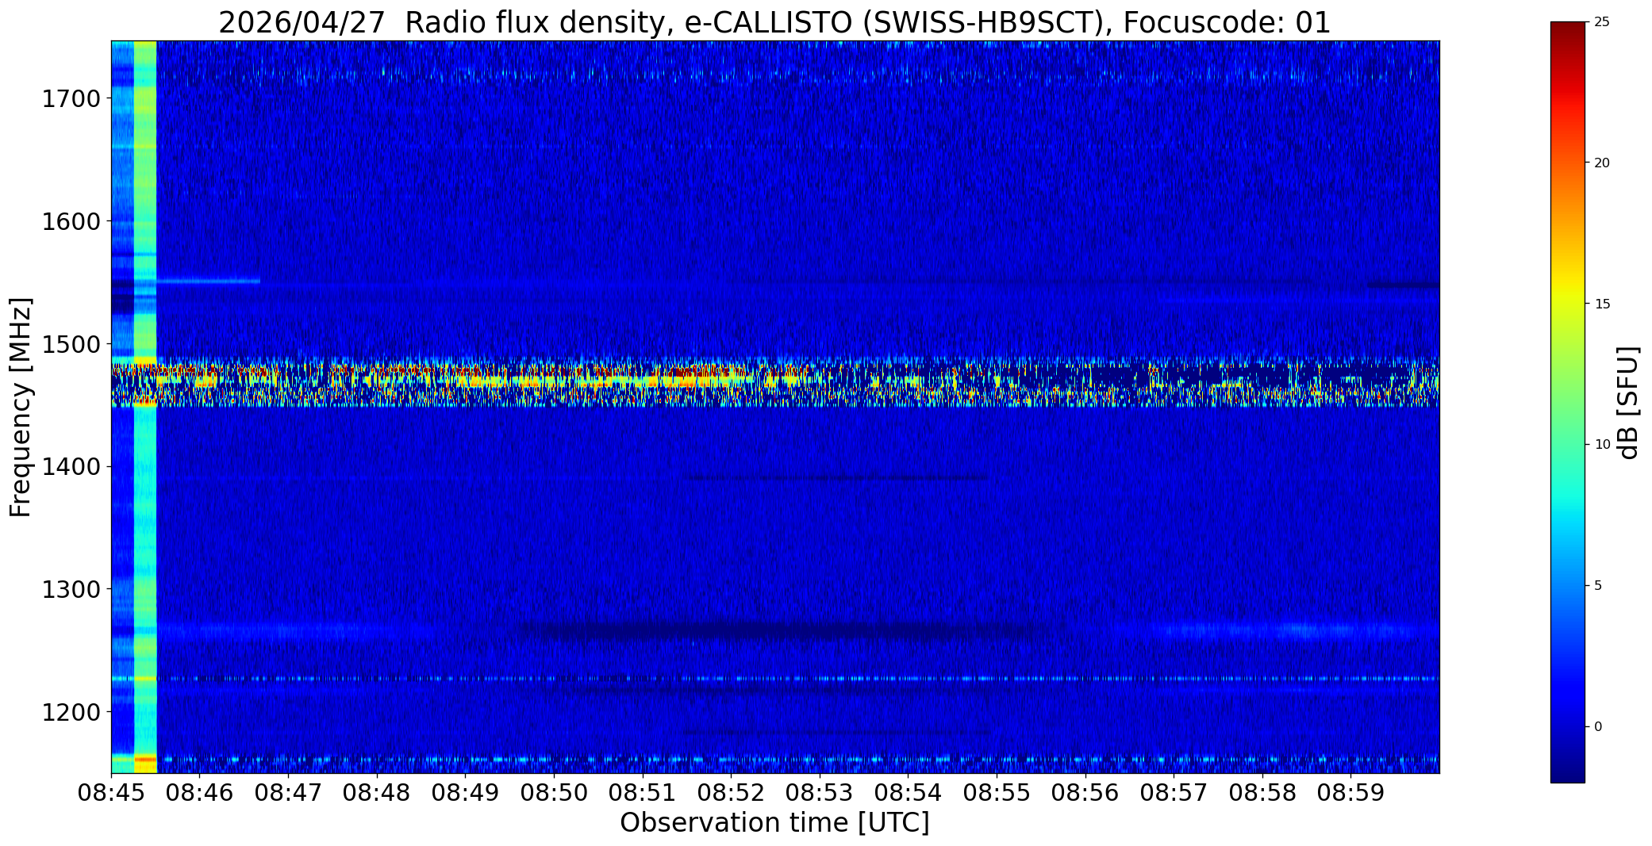The height and width of the screenshot is (846, 1652).
Task: Click the colorbar tick labeled 0
Action: [1598, 727]
